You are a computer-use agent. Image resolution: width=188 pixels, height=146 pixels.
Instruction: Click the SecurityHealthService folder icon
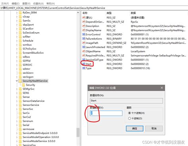(20, 81)
